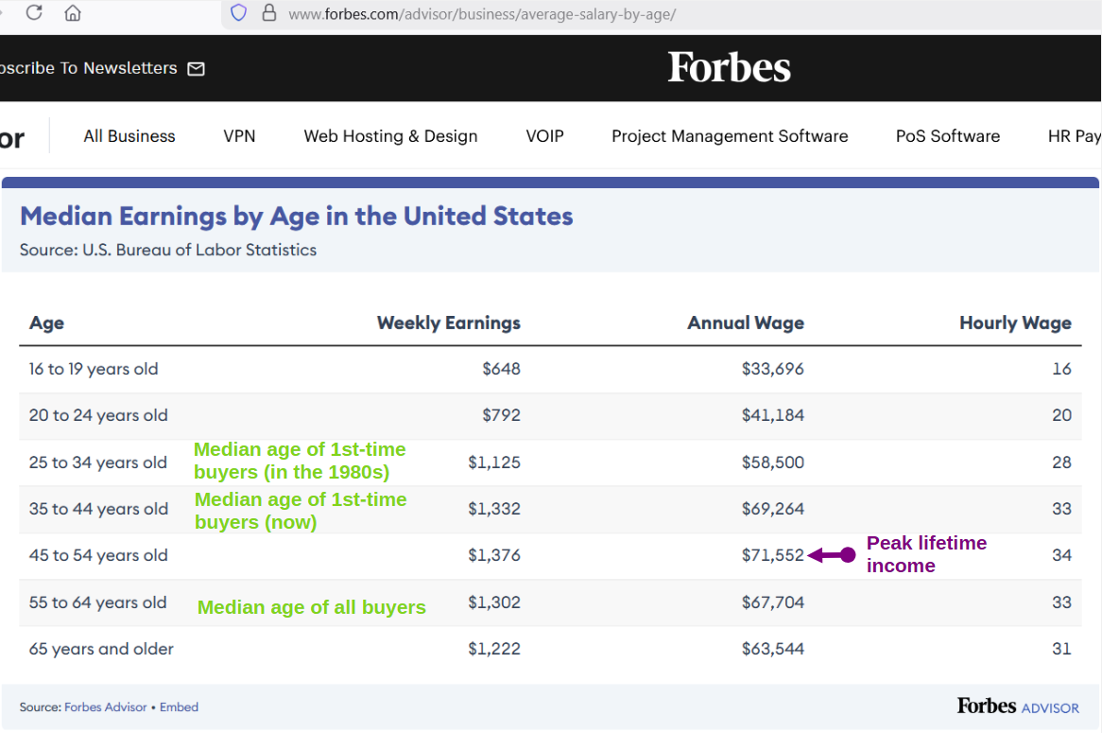
Task: Click the Forbes Advisor logo in footer
Action: 1018,707
